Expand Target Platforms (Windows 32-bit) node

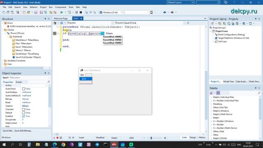213,38
